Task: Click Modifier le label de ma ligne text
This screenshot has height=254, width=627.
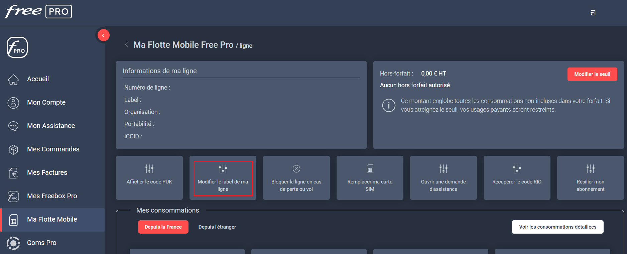Action: pyautogui.click(x=223, y=185)
